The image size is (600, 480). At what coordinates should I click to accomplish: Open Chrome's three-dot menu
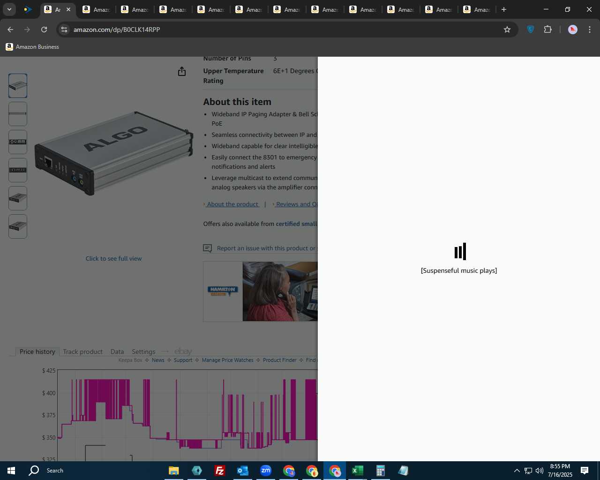tap(590, 30)
